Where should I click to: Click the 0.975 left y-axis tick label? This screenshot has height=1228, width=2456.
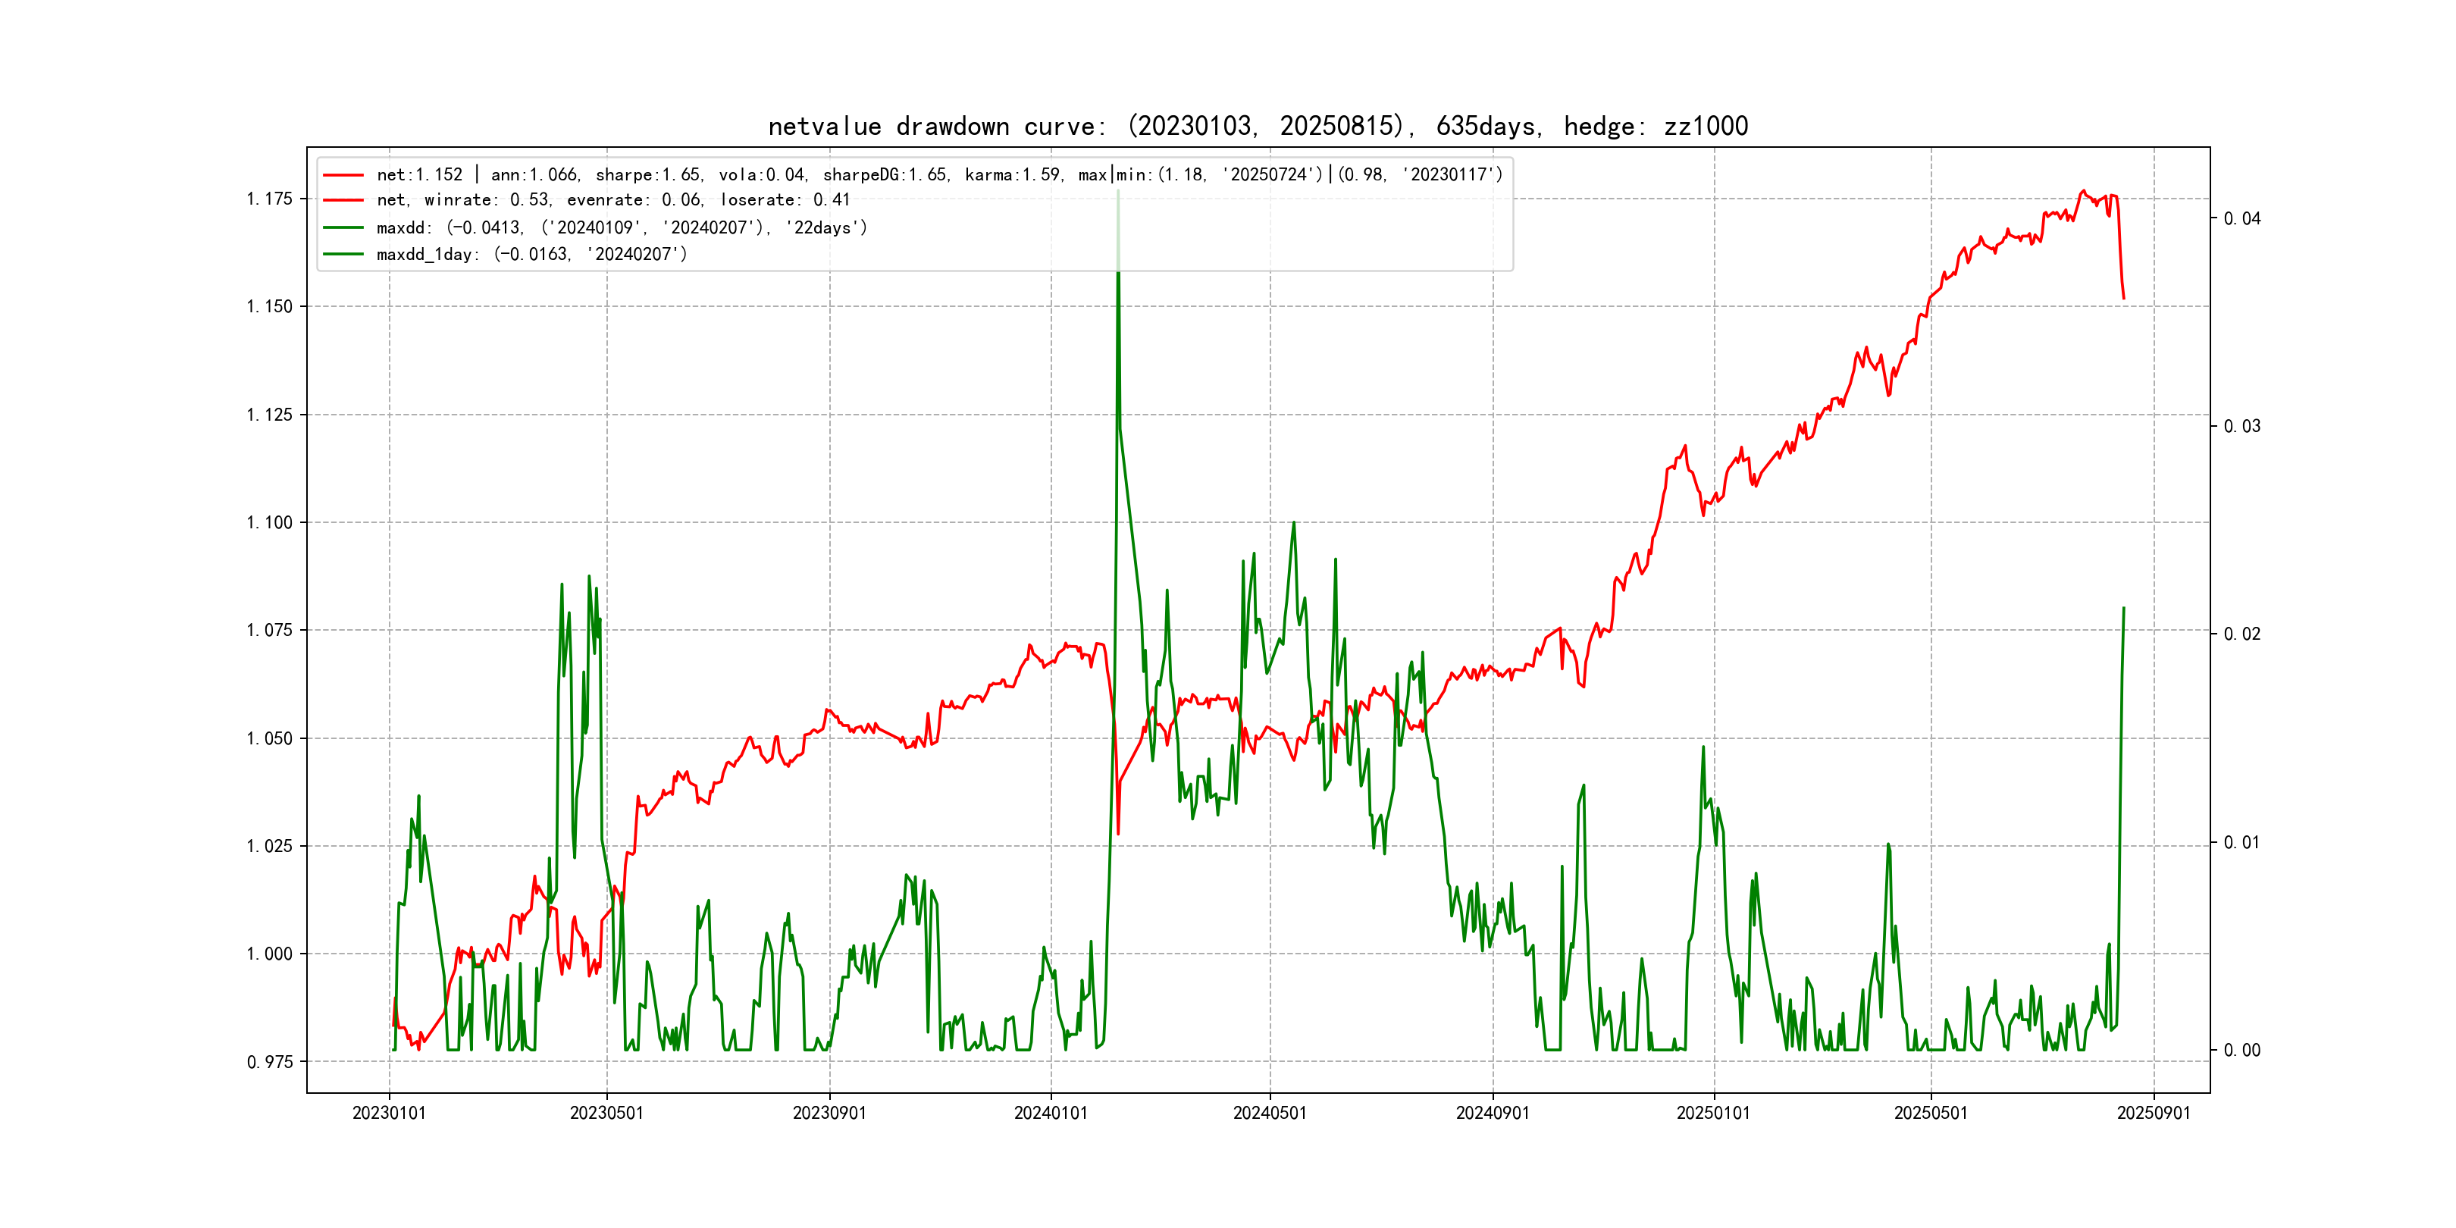[269, 1062]
